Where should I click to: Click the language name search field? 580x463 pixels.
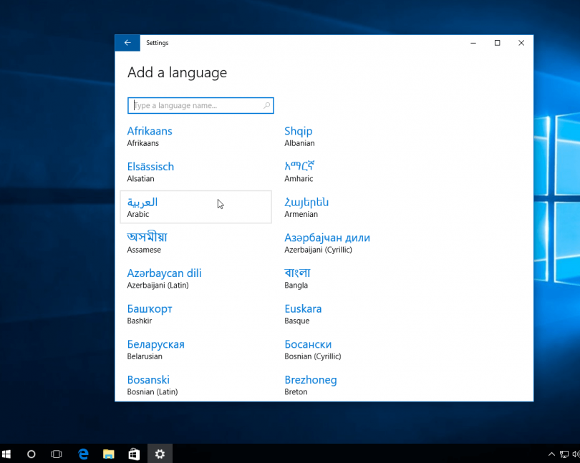pos(197,106)
